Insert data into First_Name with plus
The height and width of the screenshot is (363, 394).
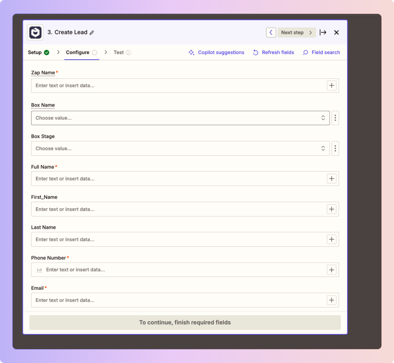(332, 209)
